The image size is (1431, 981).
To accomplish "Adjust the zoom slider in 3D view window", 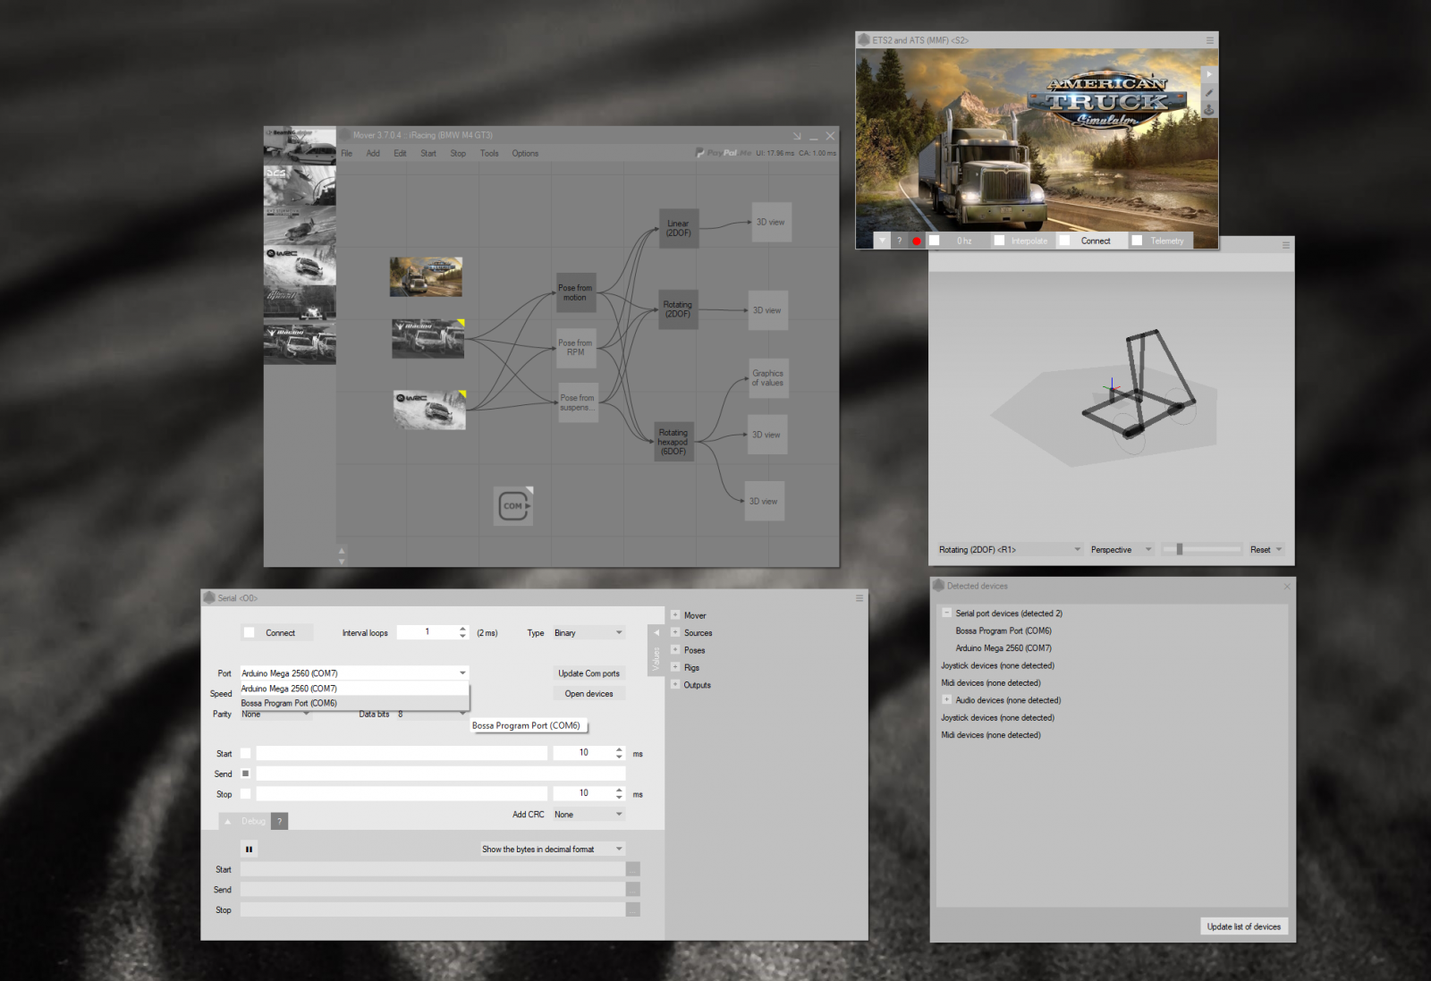I will 1180,549.
